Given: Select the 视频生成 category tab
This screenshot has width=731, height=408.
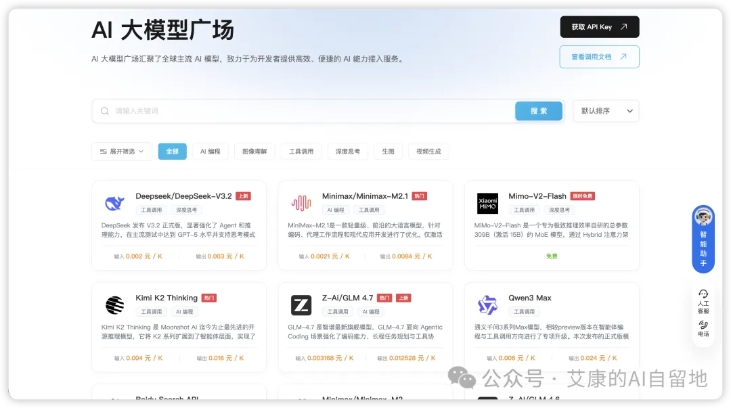Looking at the screenshot, I should 428,152.
